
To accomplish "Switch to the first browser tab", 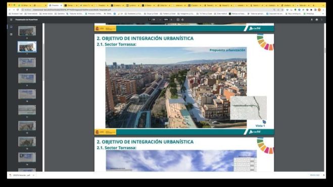I will point(25,6).
